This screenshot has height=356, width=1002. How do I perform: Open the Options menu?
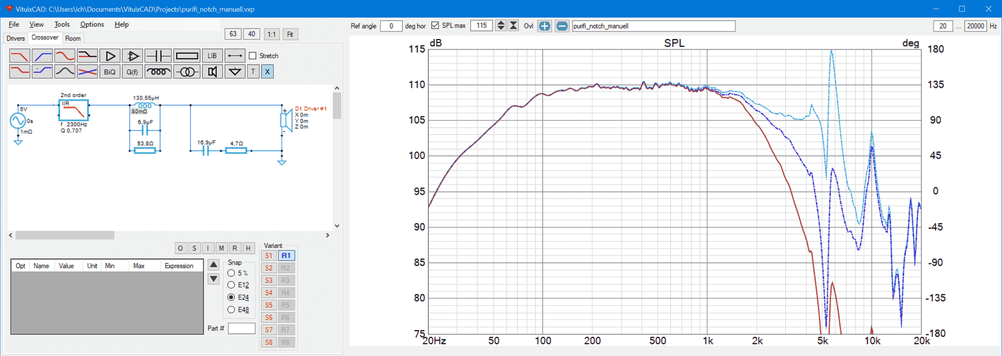92,24
